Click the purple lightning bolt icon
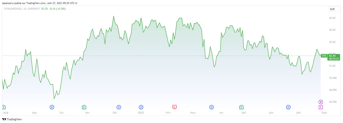 point(321,102)
